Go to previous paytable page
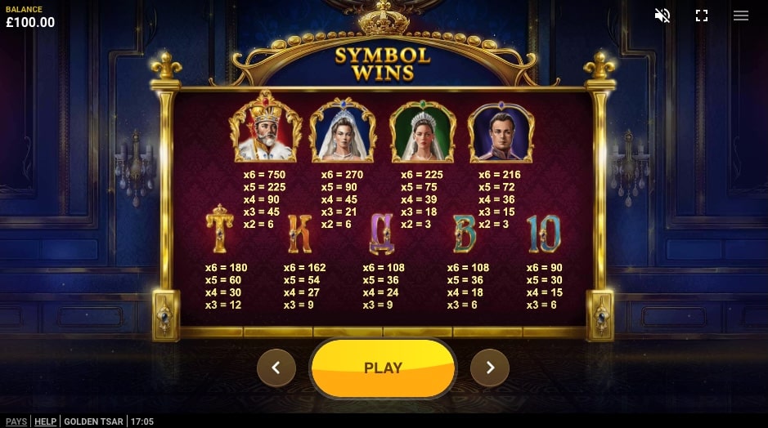The image size is (768, 428). coord(276,368)
